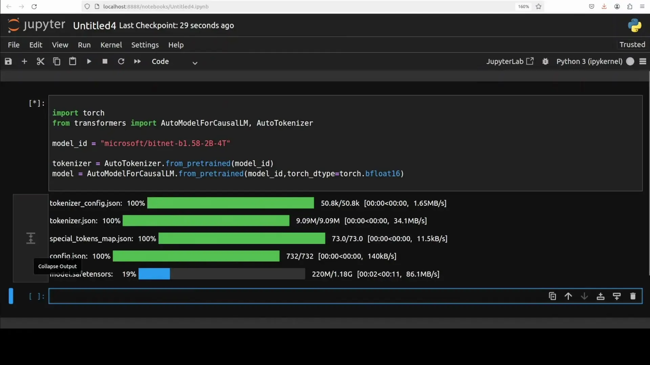This screenshot has height=365, width=650.
Task: Insert a cell below the active cell
Action: click(617, 296)
